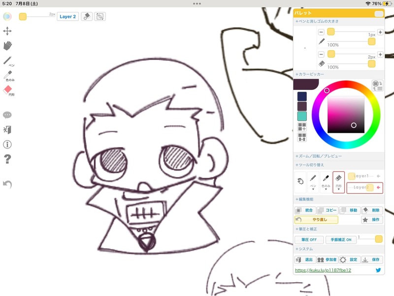Pick the navy blue color swatch
Viewport: 394px width, 296px height.
pyautogui.click(x=302, y=96)
